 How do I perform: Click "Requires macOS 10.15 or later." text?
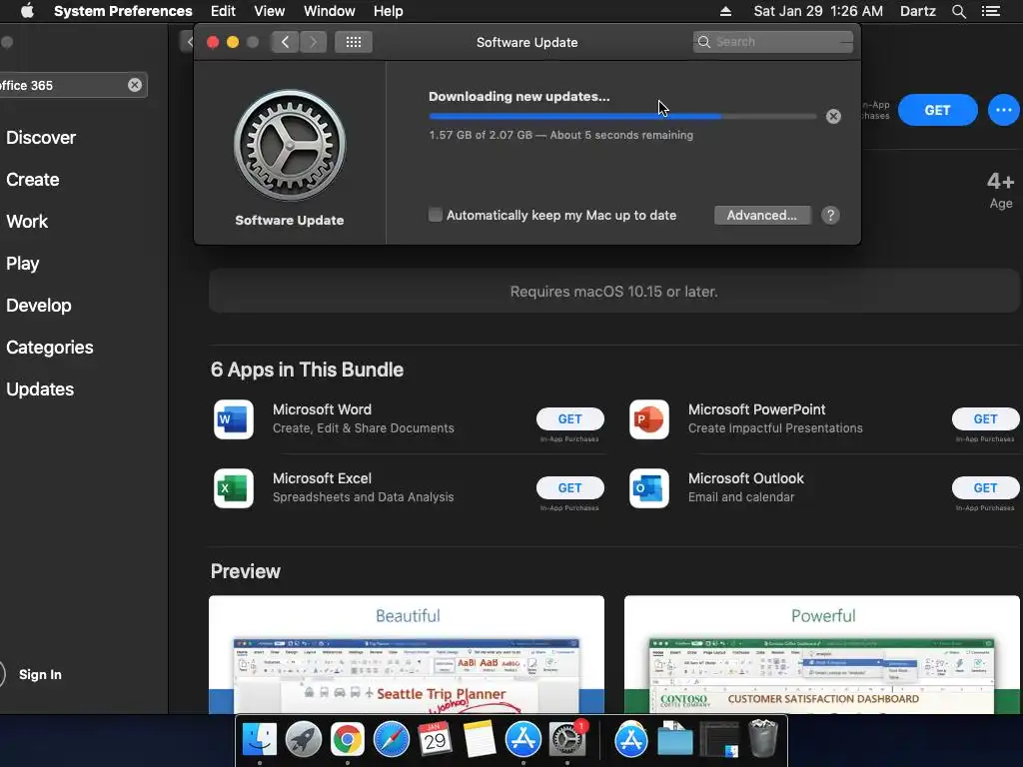pos(614,292)
